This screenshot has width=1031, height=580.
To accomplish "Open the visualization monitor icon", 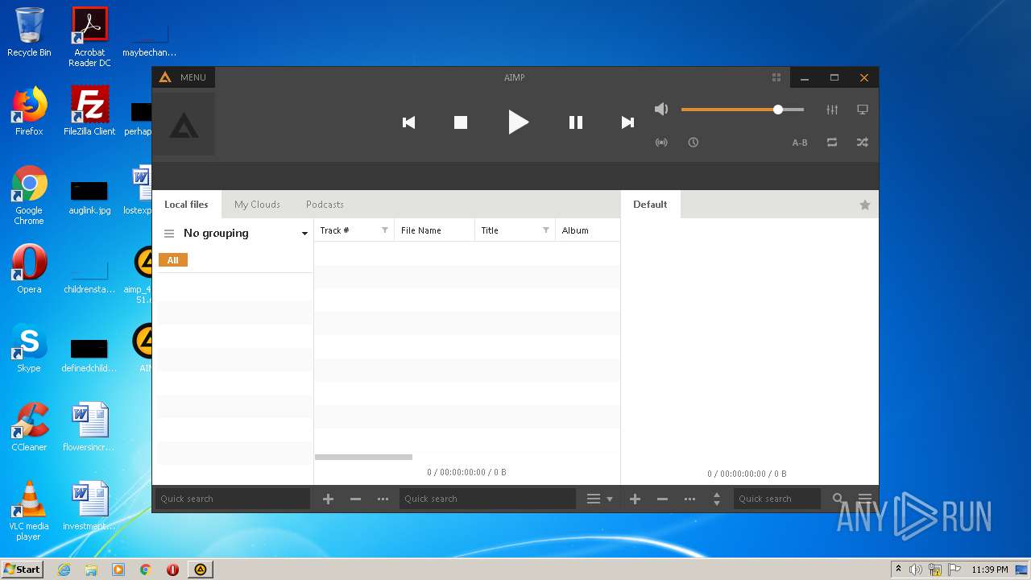I will (x=863, y=110).
